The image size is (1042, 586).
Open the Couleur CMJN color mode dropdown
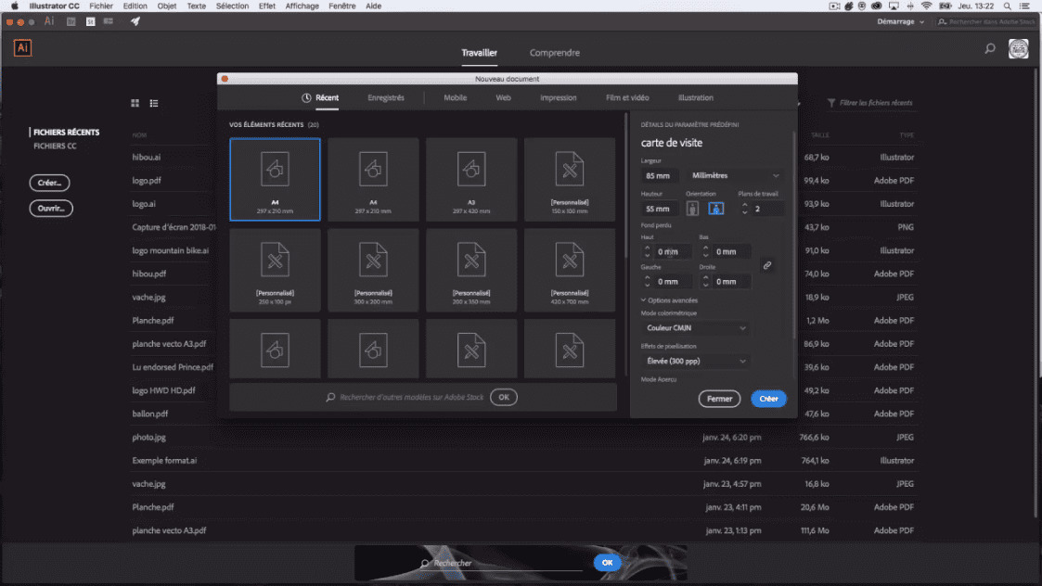[x=696, y=327]
